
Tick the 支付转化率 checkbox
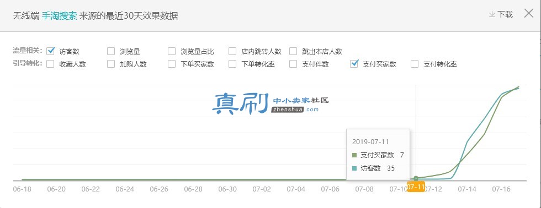[415, 64]
